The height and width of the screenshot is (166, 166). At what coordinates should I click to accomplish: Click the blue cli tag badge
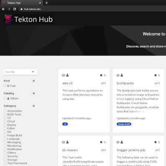[65, 124]
